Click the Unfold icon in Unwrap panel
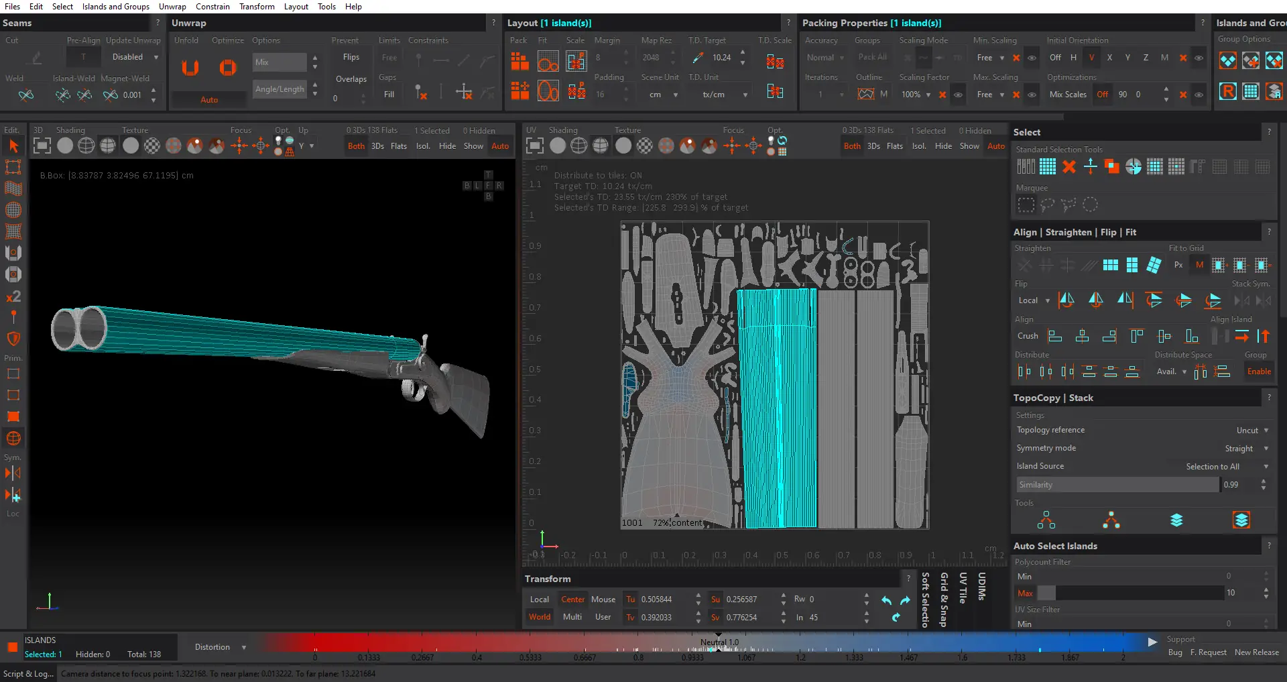This screenshot has width=1287, height=682. 190,68
